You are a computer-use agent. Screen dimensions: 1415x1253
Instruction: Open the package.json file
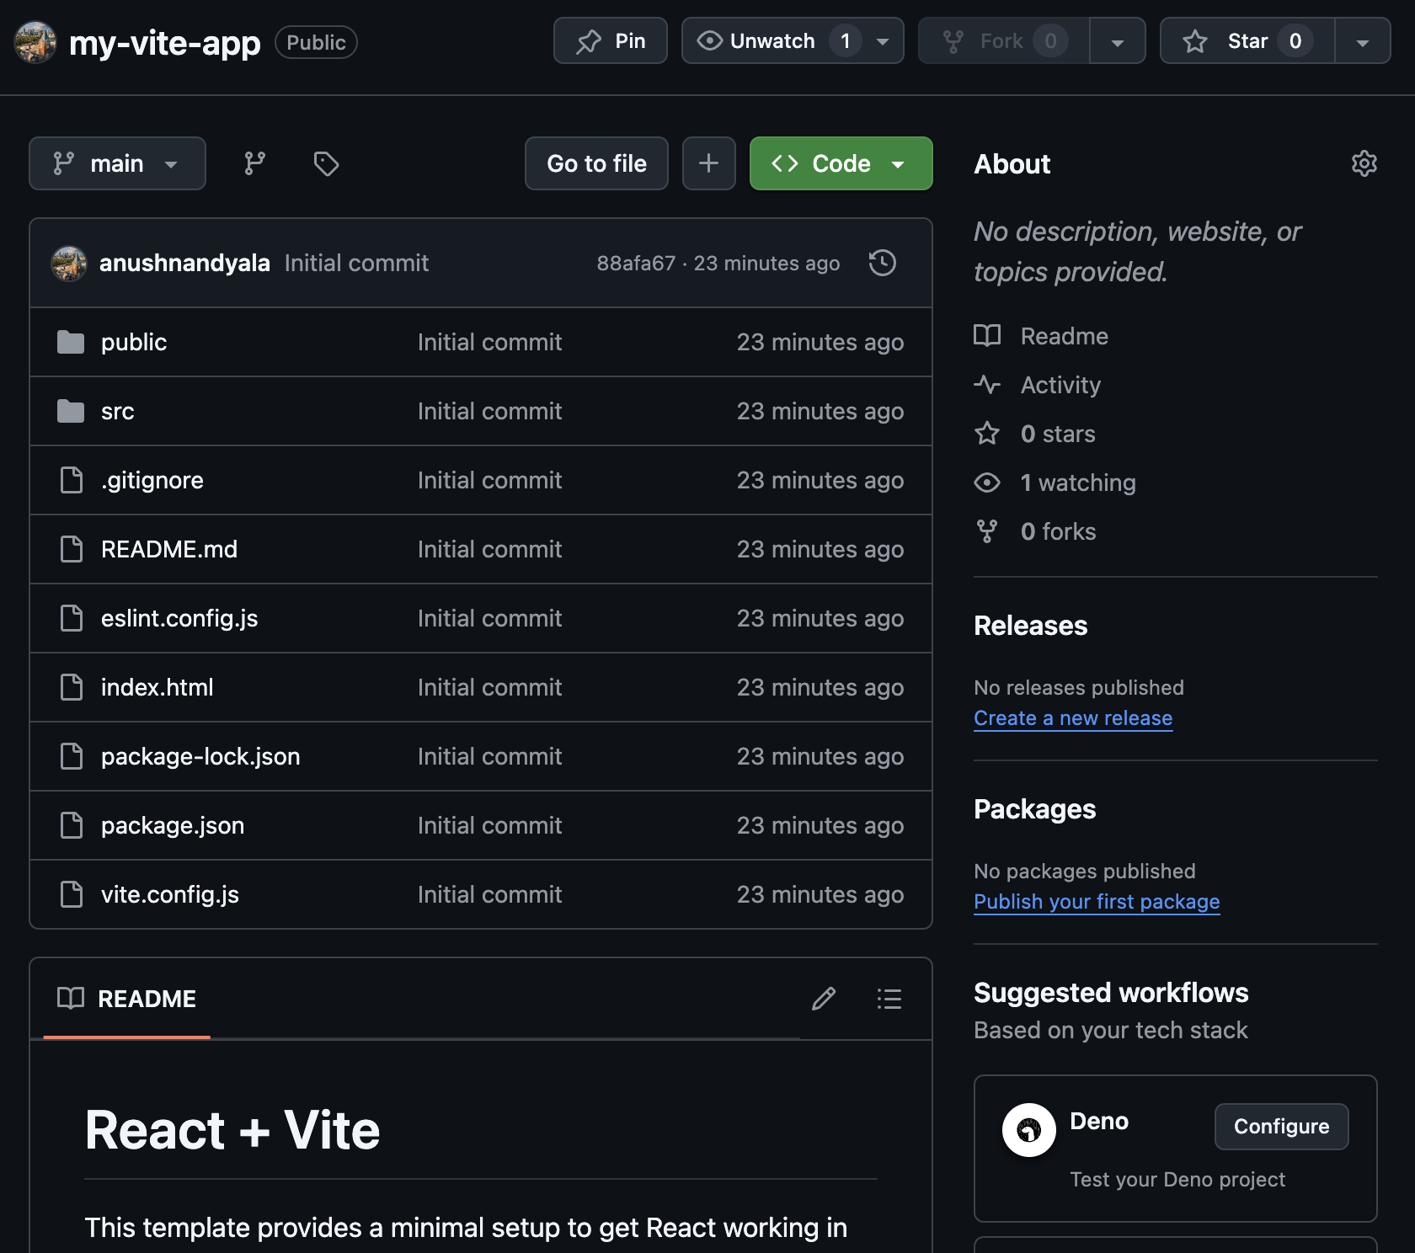(173, 825)
